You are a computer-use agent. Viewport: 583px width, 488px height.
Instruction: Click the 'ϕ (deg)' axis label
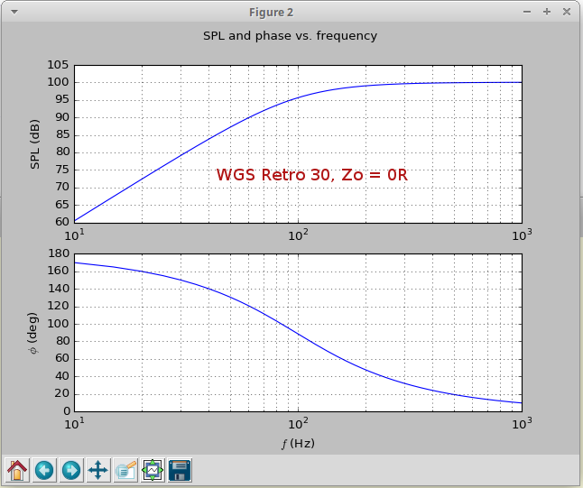click(x=33, y=333)
